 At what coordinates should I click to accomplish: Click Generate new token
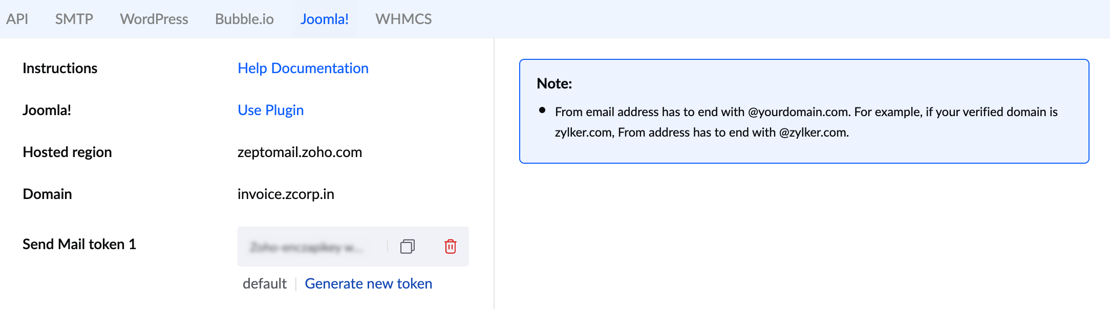tap(368, 283)
